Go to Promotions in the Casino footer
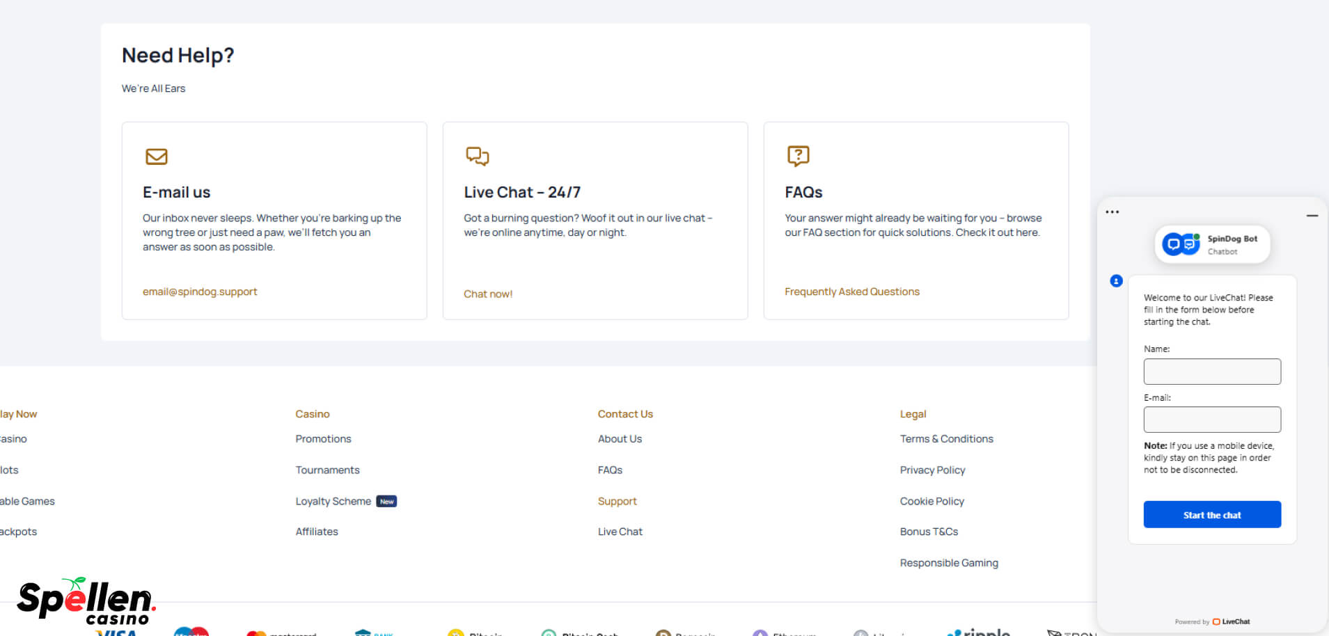The width and height of the screenshot is (1329, 636). pos(323,439)
